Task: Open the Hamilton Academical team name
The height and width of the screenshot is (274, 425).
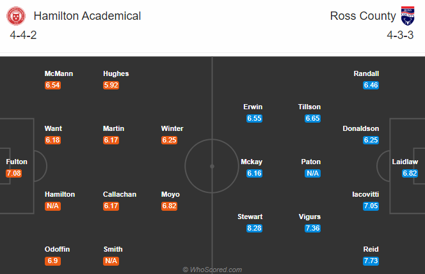Action: point(87,16)
